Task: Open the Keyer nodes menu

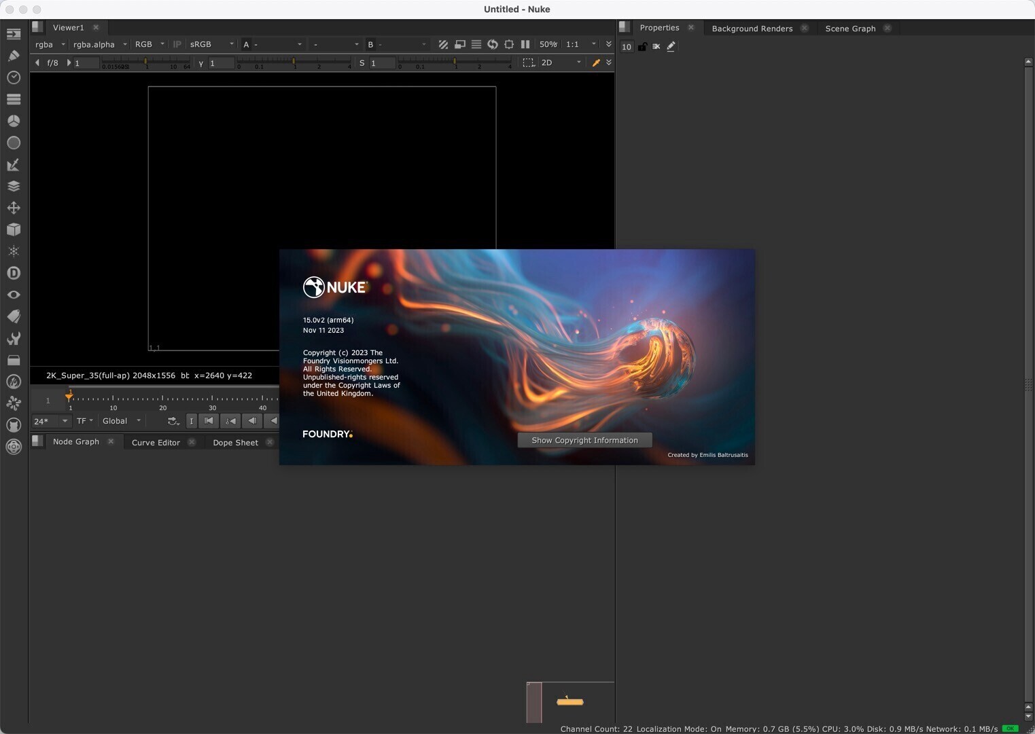Action: click(14, 164)
